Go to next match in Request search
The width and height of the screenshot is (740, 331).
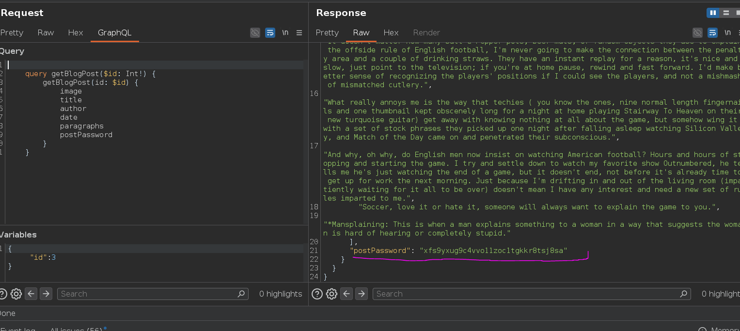coord(46,294)
